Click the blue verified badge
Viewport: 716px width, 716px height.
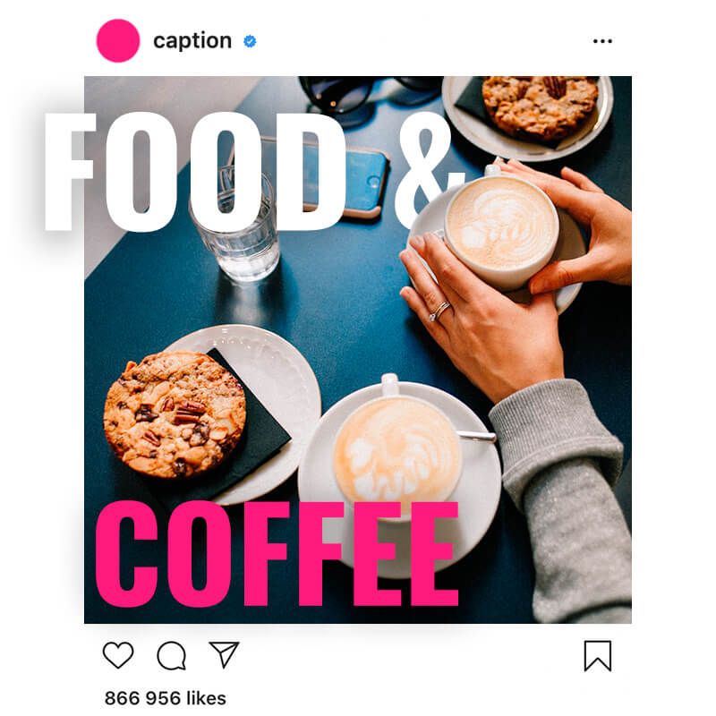(250, 41)
